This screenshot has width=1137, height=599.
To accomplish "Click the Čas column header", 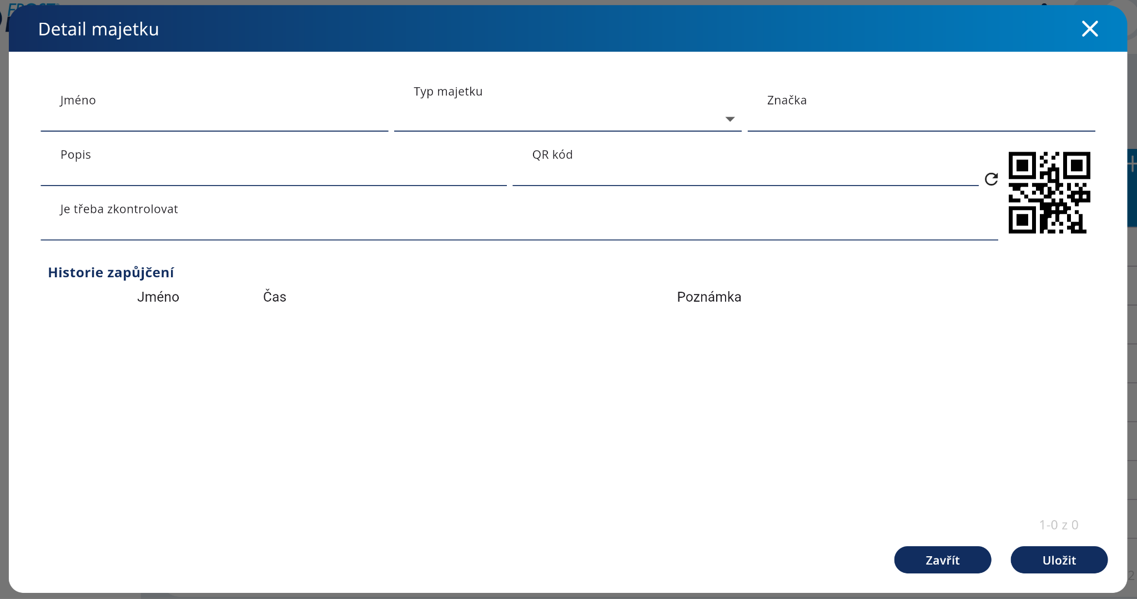I will (x=275, y=297).
